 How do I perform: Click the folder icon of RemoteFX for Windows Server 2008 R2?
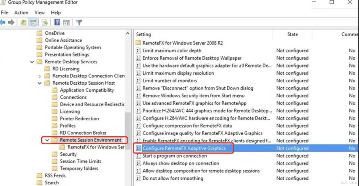138,43
